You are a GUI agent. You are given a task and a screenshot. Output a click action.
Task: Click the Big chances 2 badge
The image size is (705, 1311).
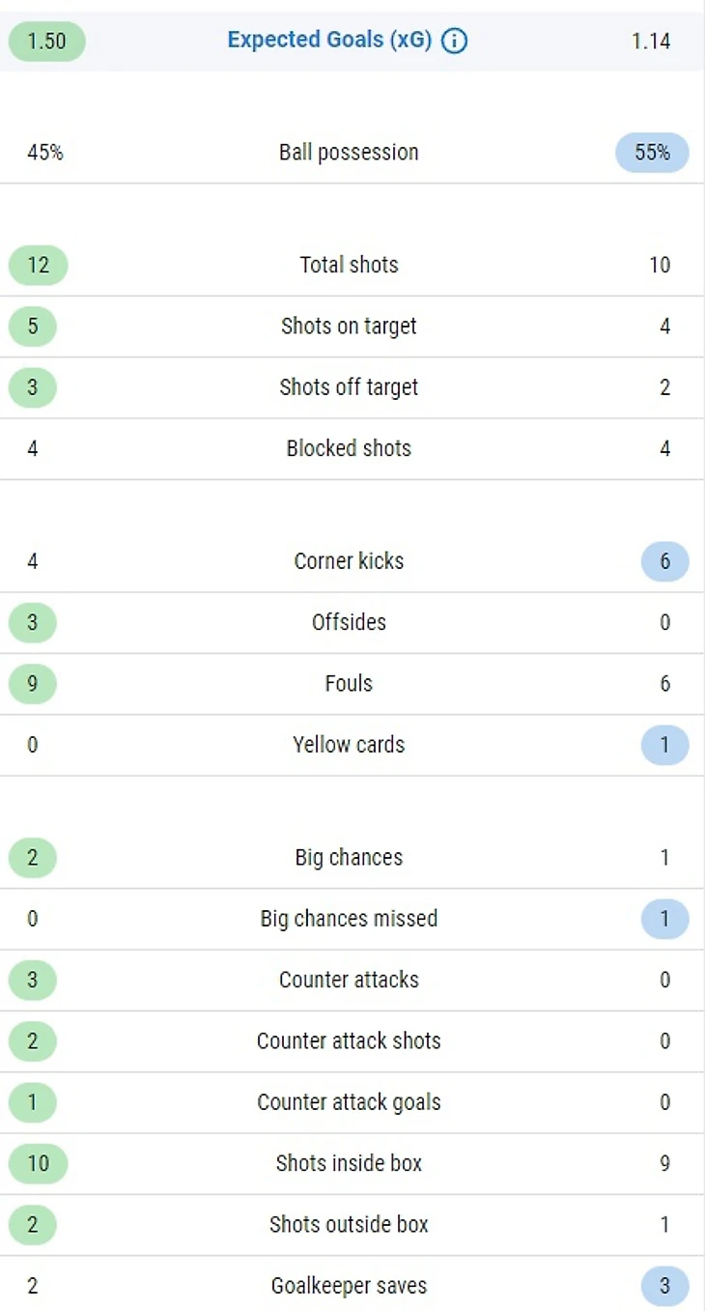33,857
